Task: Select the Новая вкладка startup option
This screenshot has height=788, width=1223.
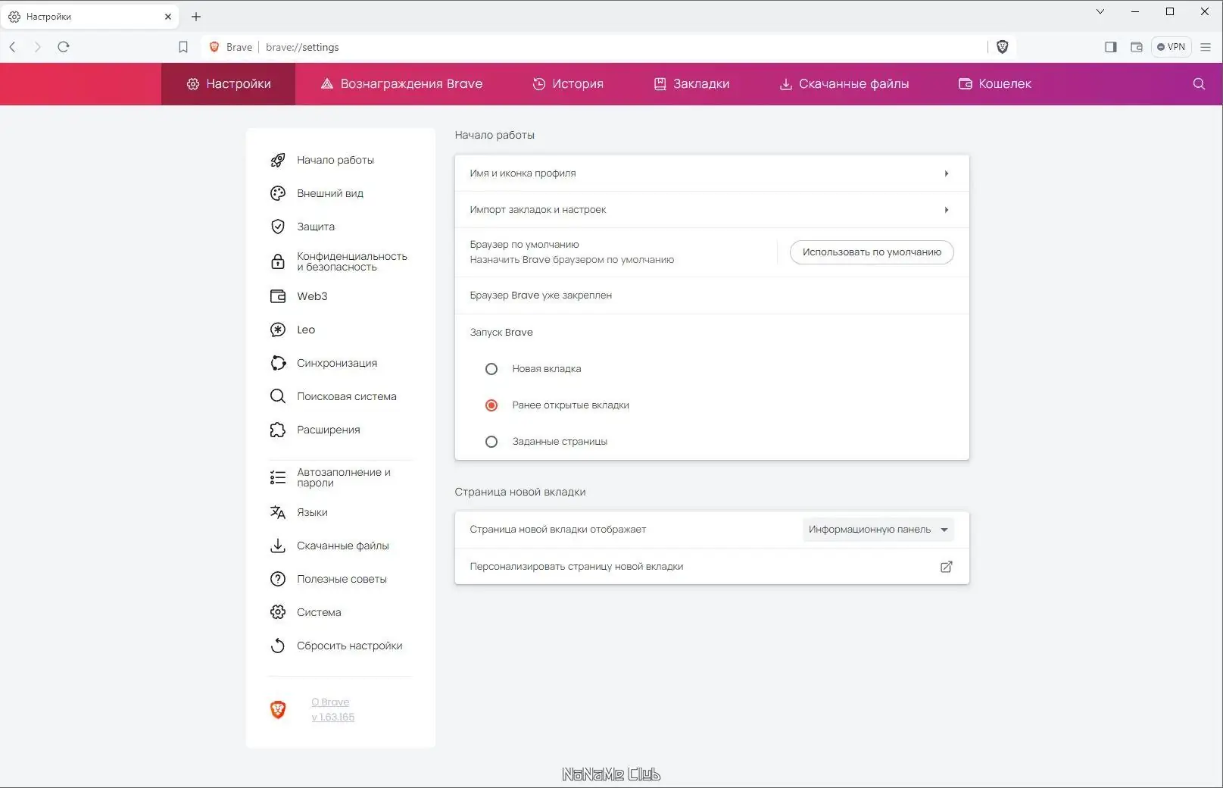Action: coord(491,369)
